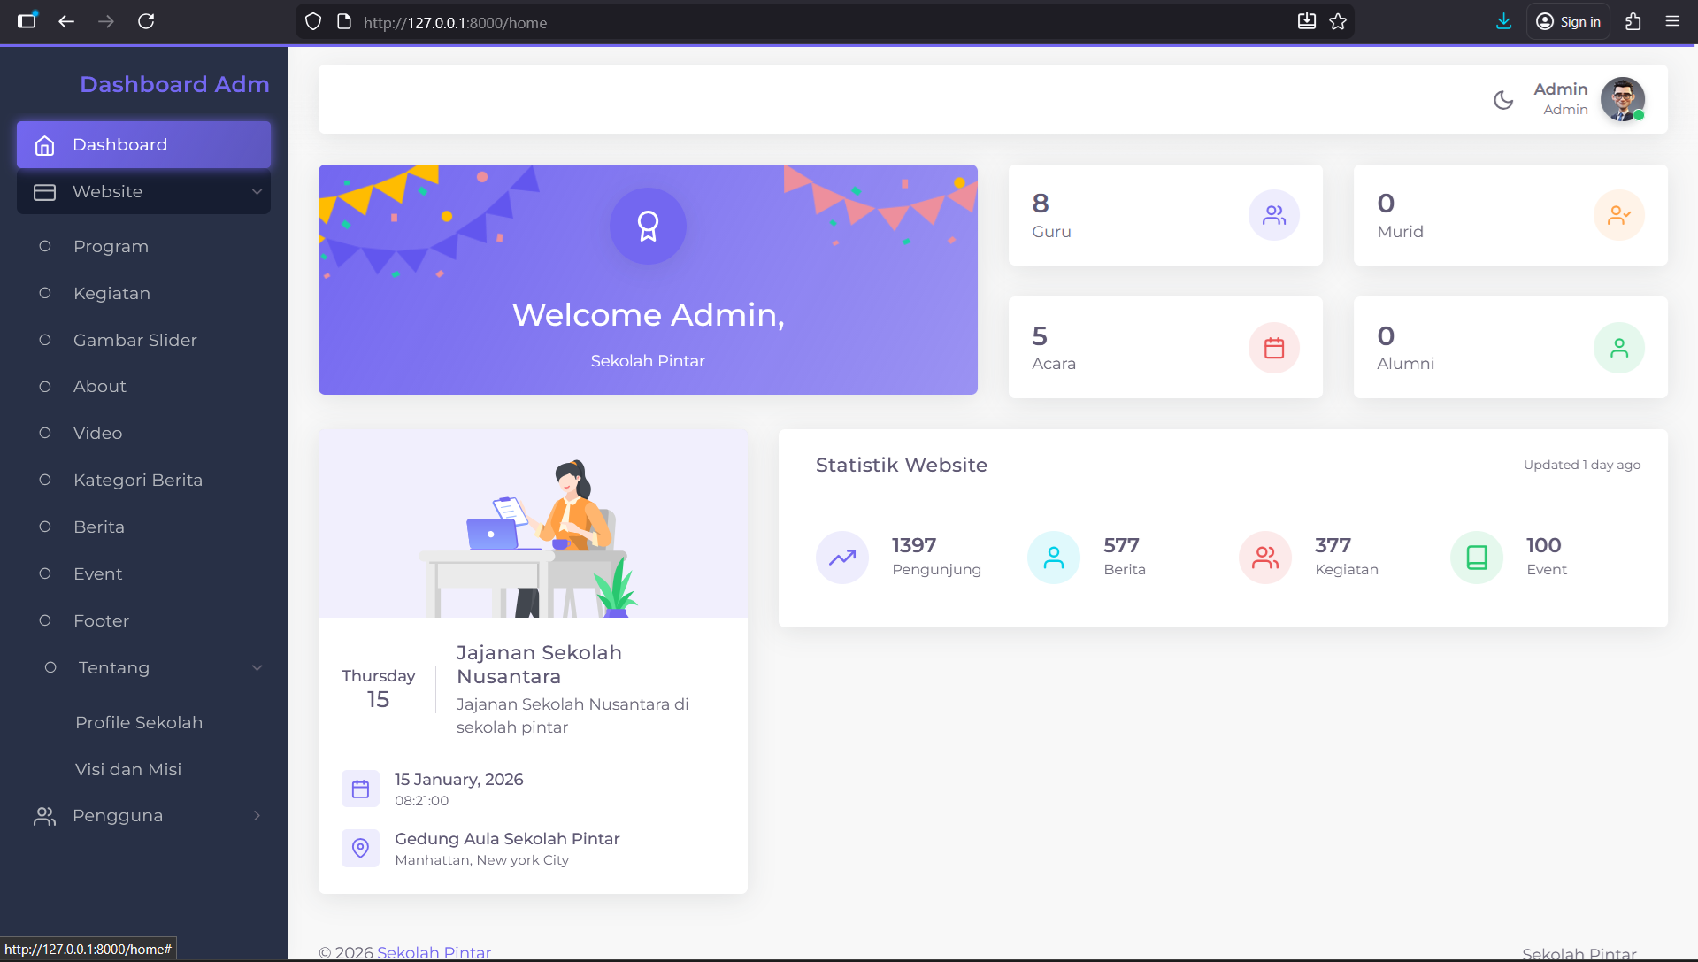The image size is (1698, 962).
Task: Open the Footer menu item
Action: click(143, 621)
